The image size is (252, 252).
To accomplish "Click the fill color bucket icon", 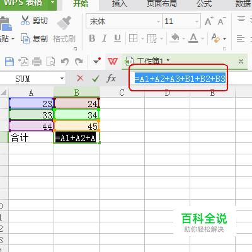I will [x=175, y=38].
